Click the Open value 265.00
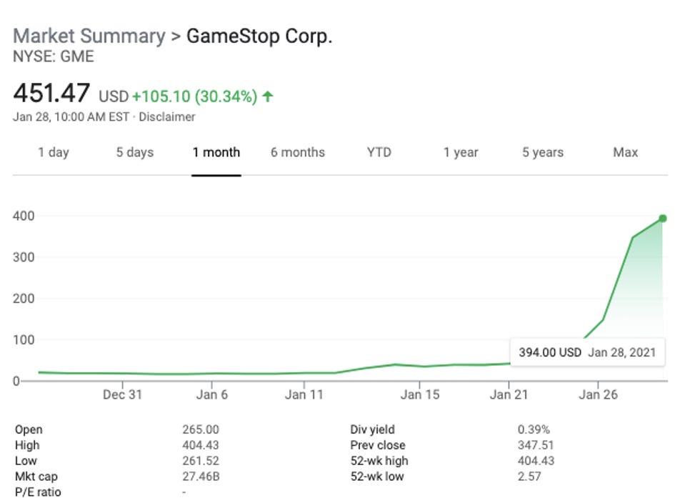The image size is (700, 498). point(201,429)
